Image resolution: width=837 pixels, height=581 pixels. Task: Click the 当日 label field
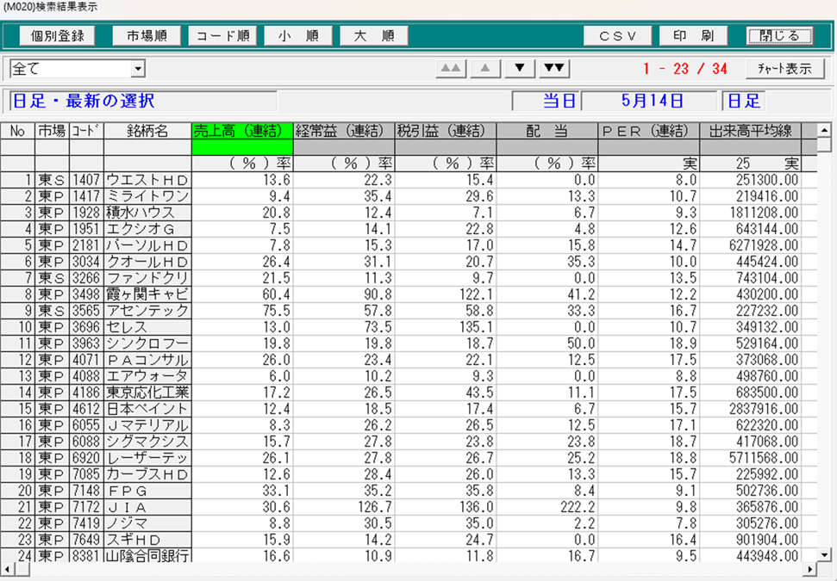coord(545,101)
